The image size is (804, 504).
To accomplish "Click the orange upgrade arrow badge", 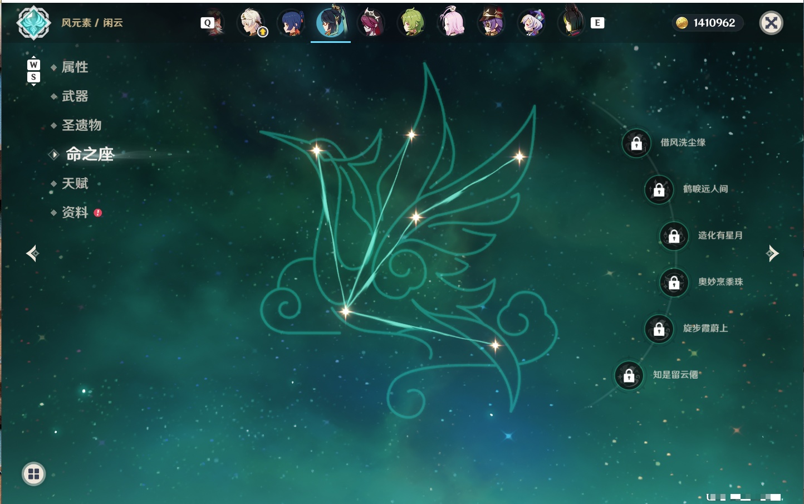I will coord(263,32).
